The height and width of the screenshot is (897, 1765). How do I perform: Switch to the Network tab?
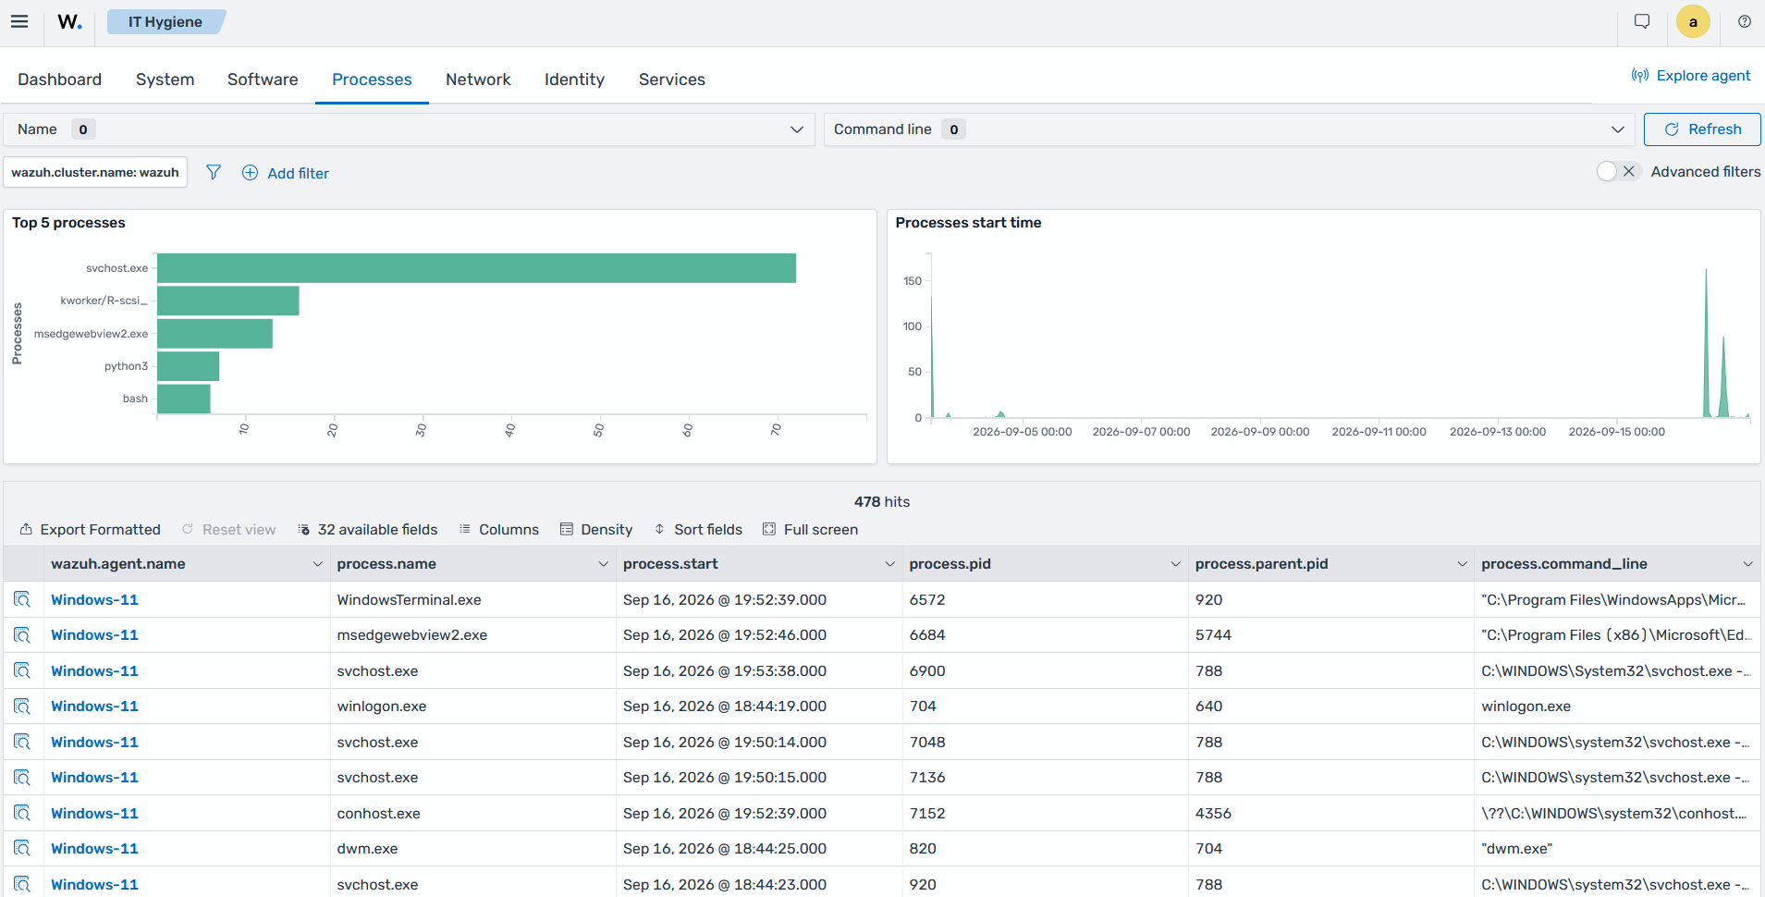[478, 80]
